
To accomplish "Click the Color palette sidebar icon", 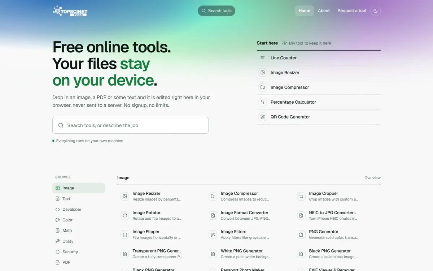I will coord(57,220).
